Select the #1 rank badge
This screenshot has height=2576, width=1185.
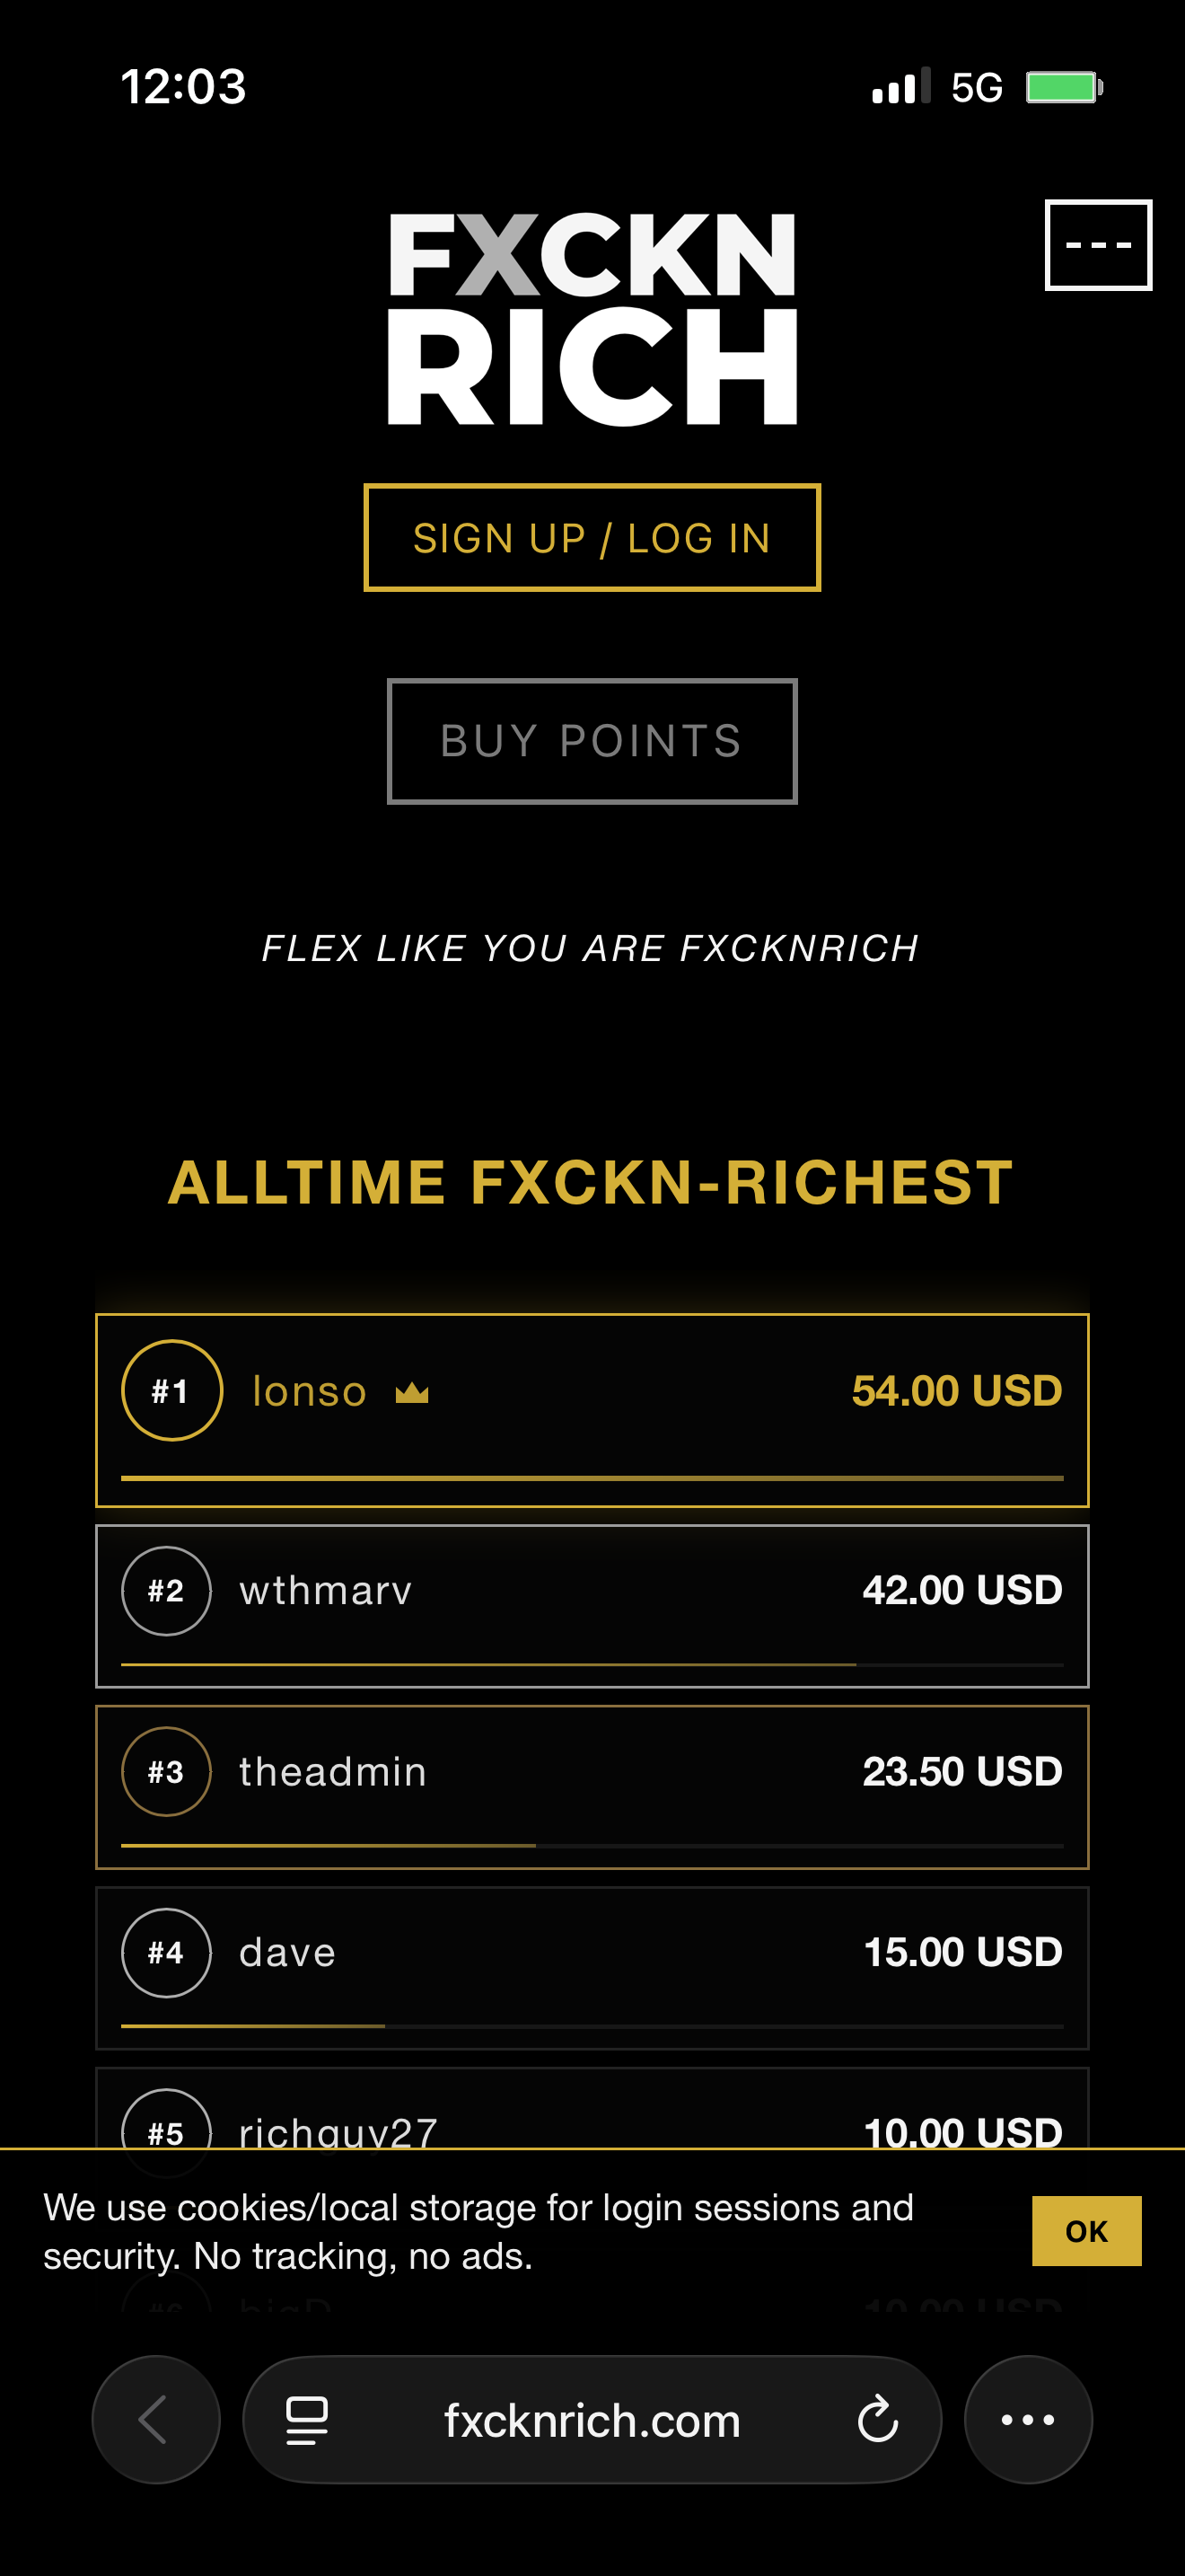tap(171, 1390)
